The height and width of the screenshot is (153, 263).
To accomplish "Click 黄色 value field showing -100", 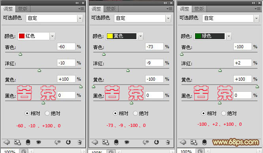I will [x=154, y=79].
